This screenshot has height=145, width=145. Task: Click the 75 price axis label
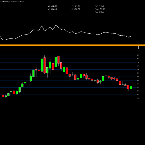[x=138, y=59]
